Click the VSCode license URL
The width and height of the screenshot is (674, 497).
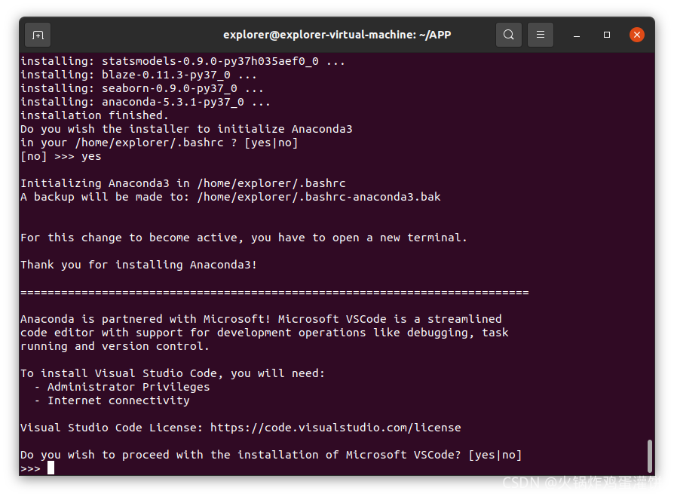[335, 428]
